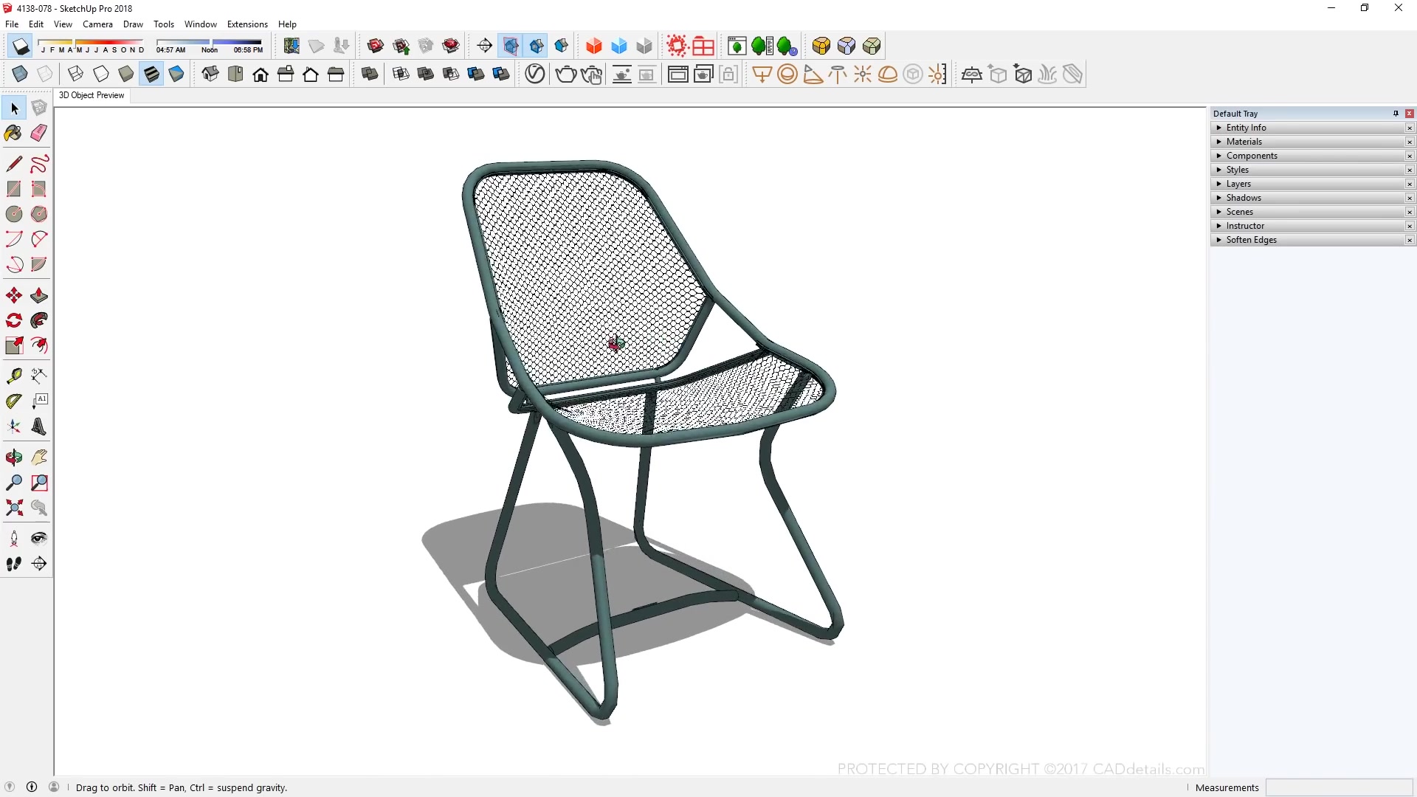Toggle X-Ray face style

click(21, 74)
